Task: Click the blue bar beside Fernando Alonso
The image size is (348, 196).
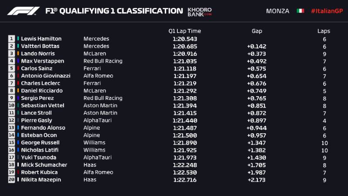Action: coord(18,128)
